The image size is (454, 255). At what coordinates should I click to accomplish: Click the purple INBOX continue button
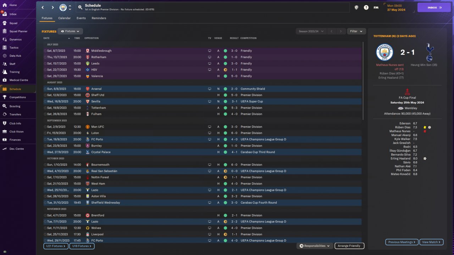tap(434, 7)
